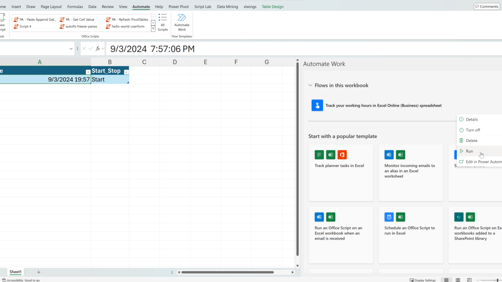Choose Turn off for the flow
This screenshot has height=282, width=502.
473,130
